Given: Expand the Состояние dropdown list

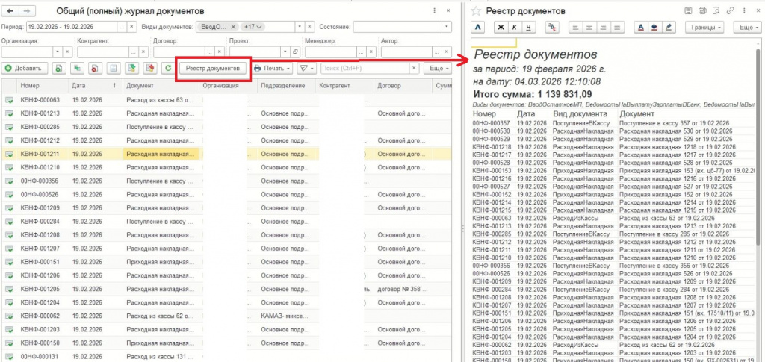Looking at the screenshot, I should [447, 27].
